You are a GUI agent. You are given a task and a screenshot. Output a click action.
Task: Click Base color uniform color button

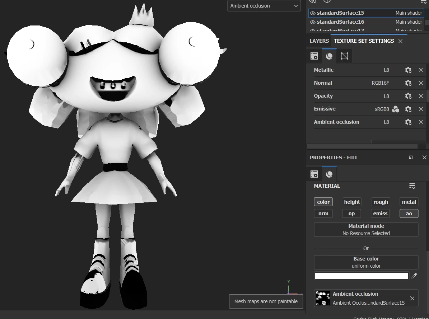pyautogui.click(x=366, y=262)
